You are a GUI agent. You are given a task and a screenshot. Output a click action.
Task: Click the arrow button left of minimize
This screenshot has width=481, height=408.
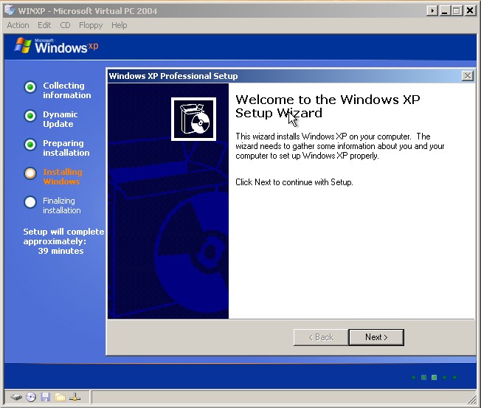click(432, 11)
